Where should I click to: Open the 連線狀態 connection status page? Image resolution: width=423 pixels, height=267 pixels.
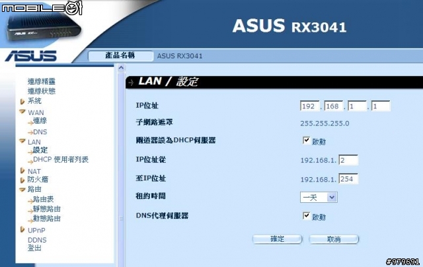point(42,91)
